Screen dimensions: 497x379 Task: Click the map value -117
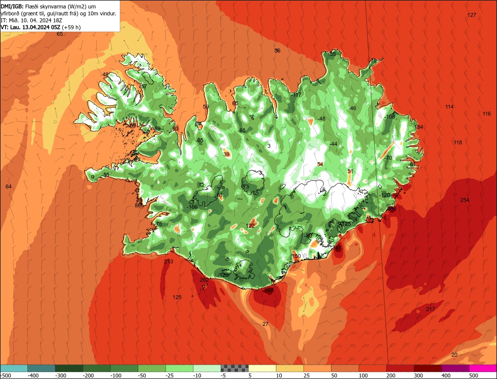(296, 95)
